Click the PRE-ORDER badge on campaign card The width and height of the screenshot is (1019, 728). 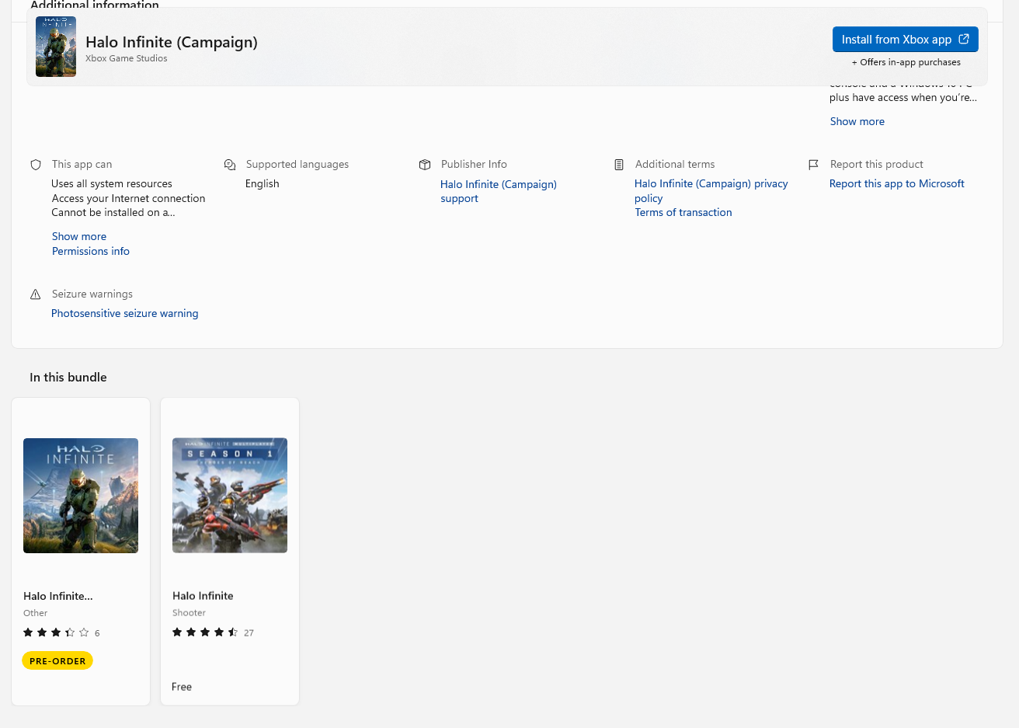(x=57, y=661)
